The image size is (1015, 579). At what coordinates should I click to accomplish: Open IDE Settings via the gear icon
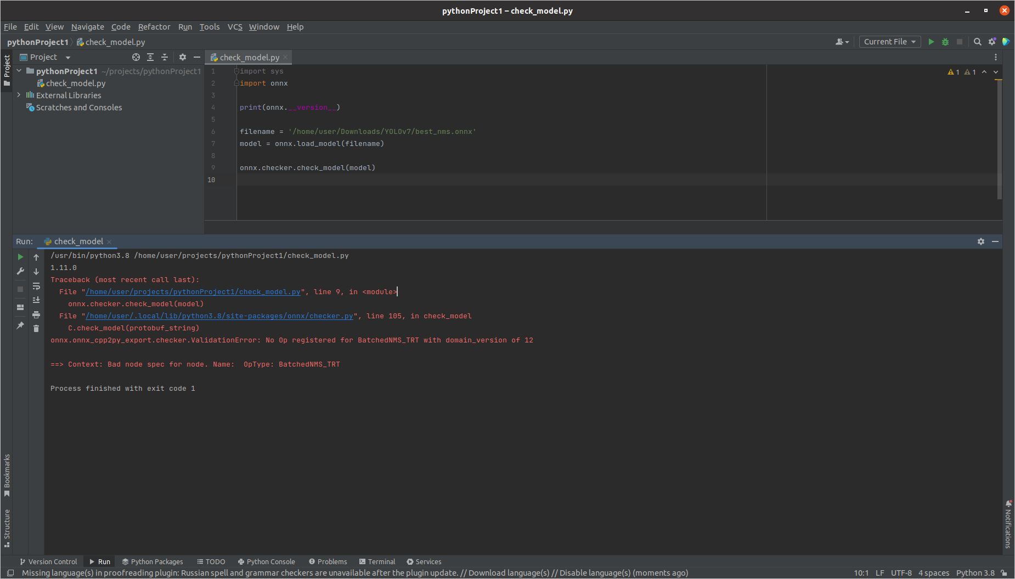tap(992, 42)
